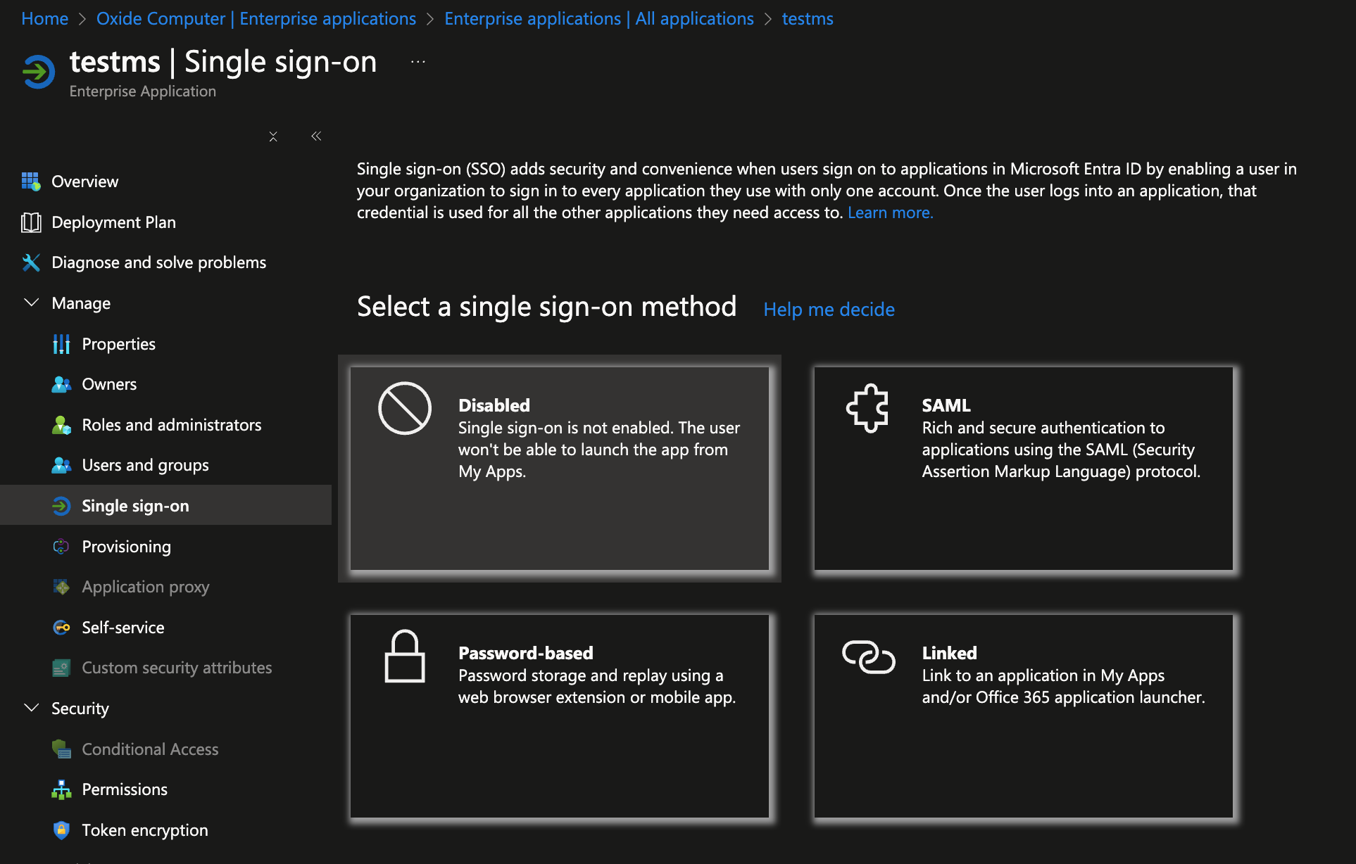Collapse the Manage section chevron
Viewport: 1356px width, 864px height.
[31, 303]
